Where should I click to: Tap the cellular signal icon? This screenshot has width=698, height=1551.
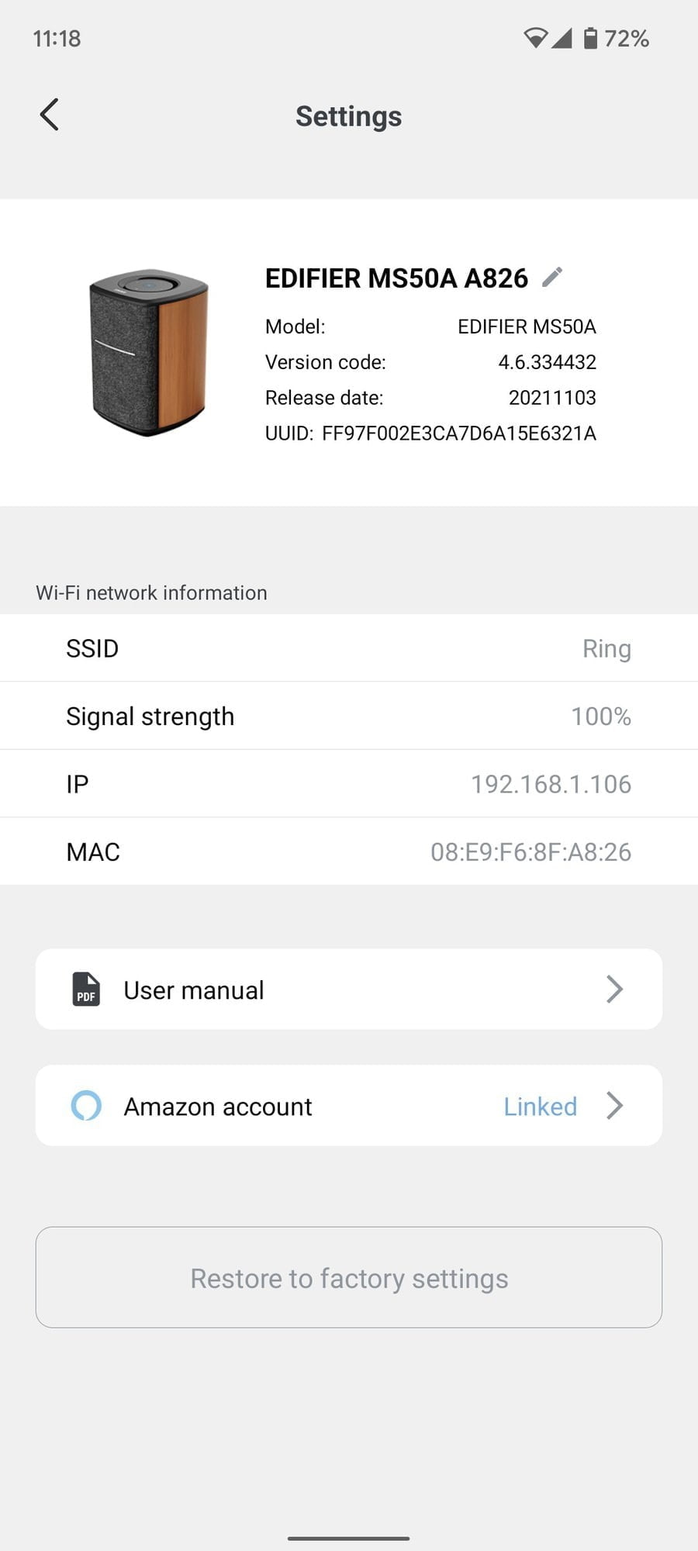[x=562, y=38]
